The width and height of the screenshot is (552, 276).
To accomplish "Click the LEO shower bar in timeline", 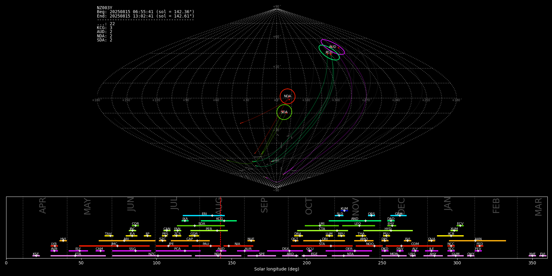I will pos(358,226).
